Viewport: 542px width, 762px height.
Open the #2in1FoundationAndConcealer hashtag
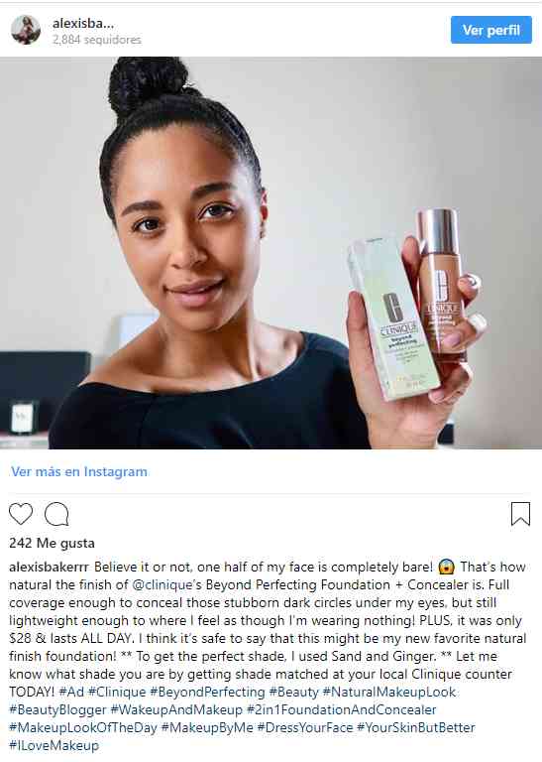[x=342, y=710]
